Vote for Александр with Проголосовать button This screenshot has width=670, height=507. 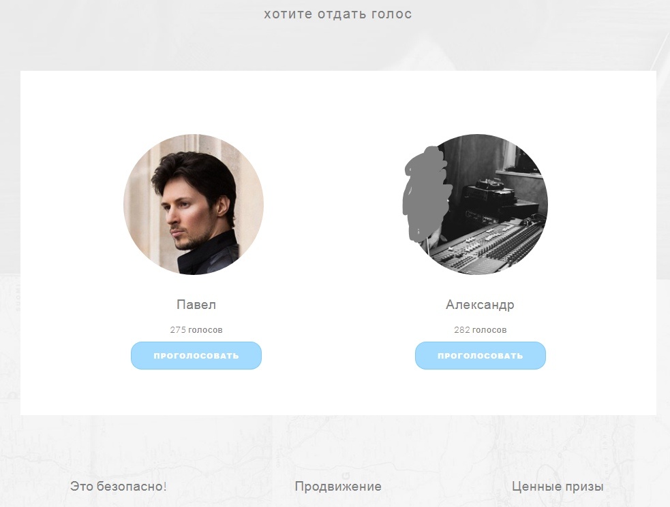click(x=481, y=355)
